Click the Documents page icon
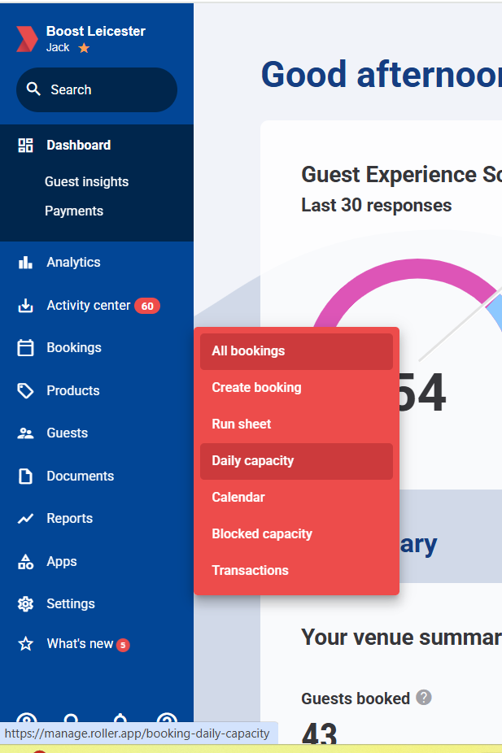Screen dimensions: 502x753 25,476
